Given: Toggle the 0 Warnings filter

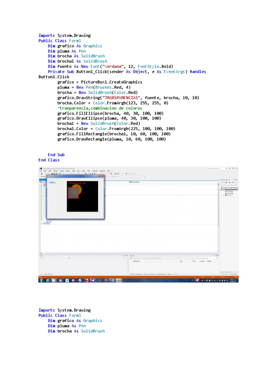Looking at the screenshot, I should (147, 258).
